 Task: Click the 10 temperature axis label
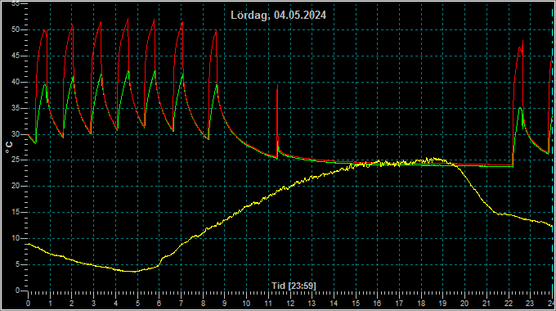[16, 238]
